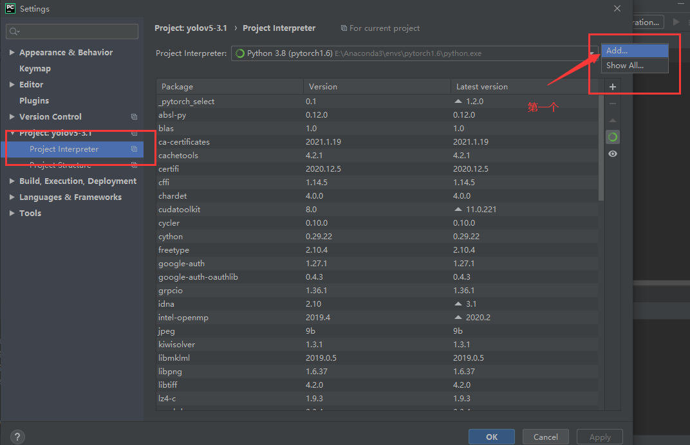690x445 pixels.
Task: Select the libtiff package row
Action: tap(377, 385)
